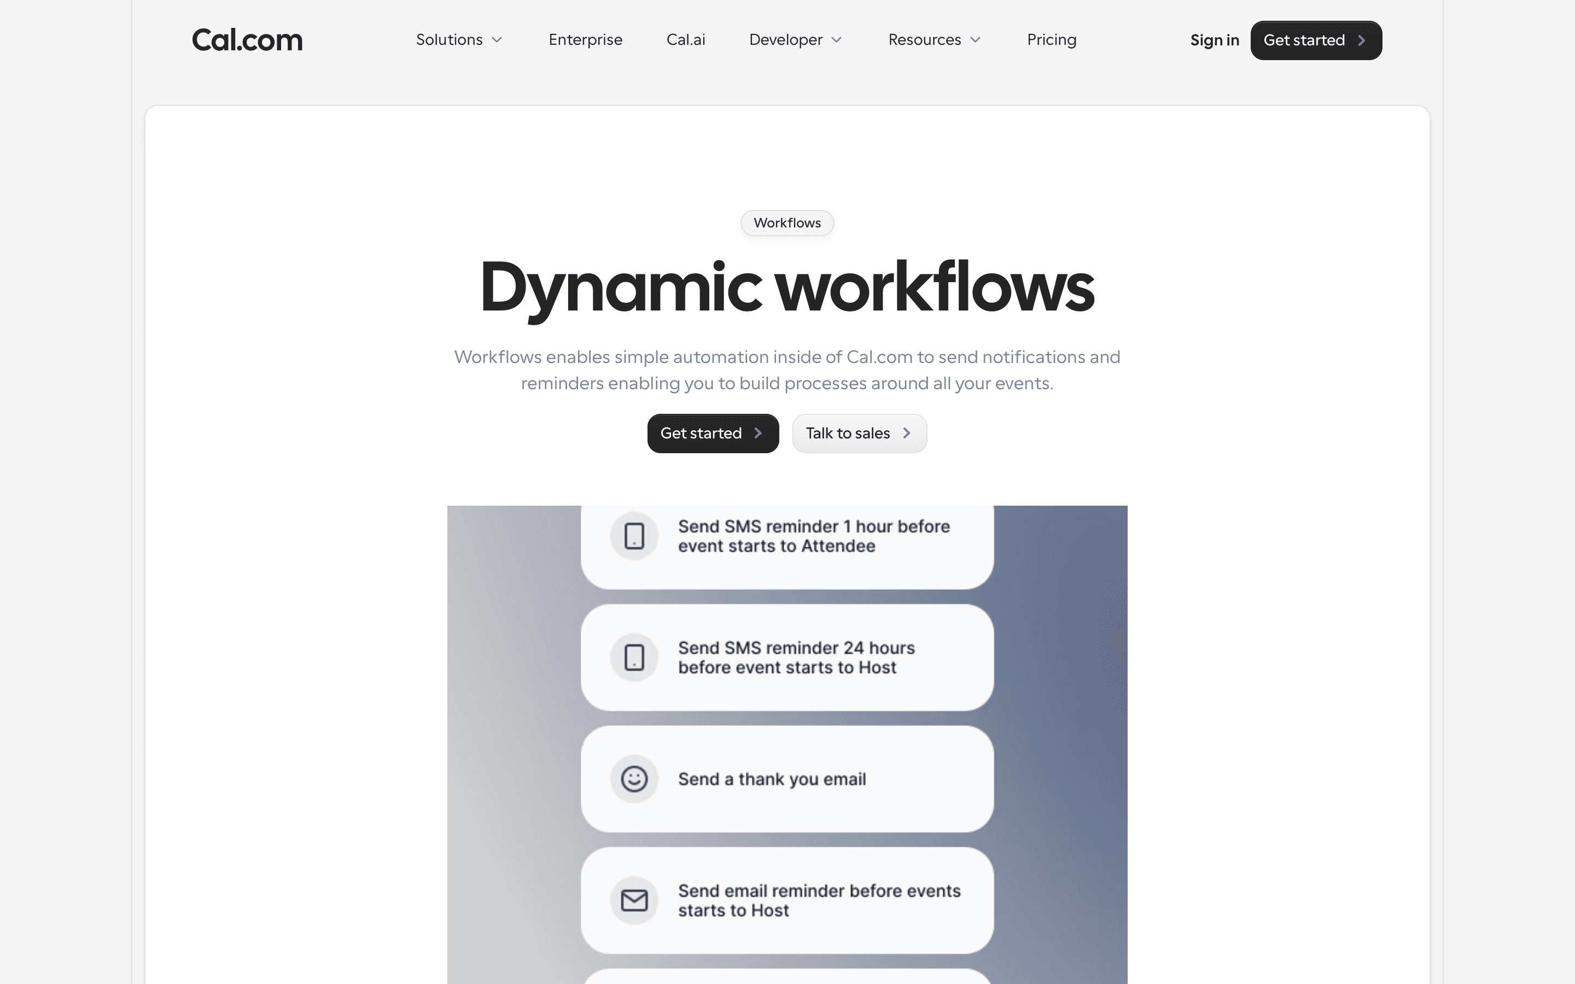Open the Pricing page
This screenshot has height=984, width=1575.
coord(1051,40)
